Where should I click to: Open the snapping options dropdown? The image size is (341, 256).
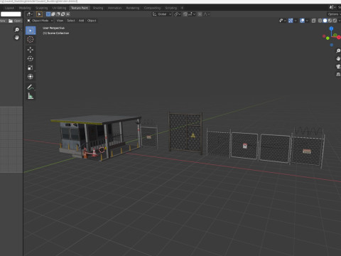click(192, 14)
